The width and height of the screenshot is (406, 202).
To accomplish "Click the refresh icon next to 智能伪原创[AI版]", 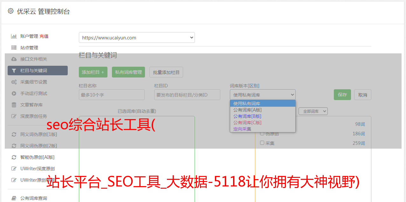I will (x=14, y=157).
